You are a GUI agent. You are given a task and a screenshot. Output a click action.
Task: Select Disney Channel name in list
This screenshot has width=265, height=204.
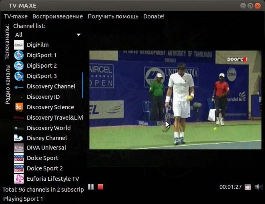point(47,138)
